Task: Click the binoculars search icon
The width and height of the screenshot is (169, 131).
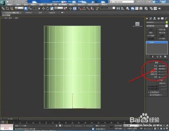Action: [x=136, y=2]
